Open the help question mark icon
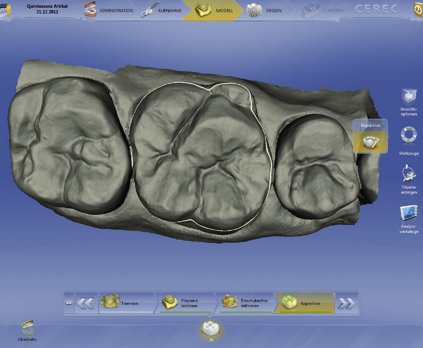 (x=418, y=10)
